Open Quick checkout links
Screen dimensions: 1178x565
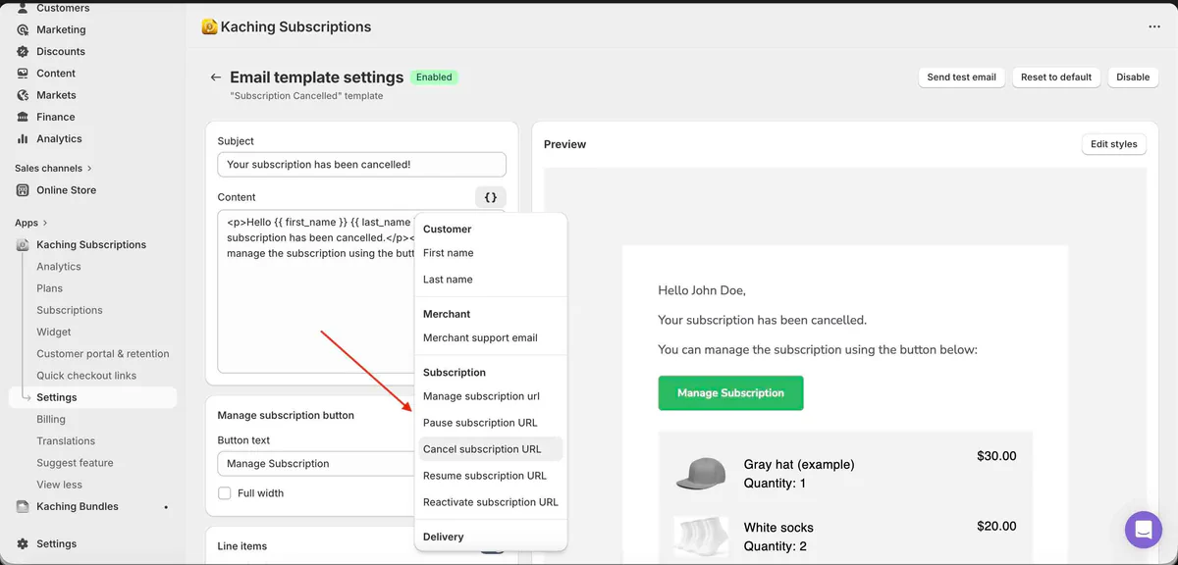(x=86, y=376)
